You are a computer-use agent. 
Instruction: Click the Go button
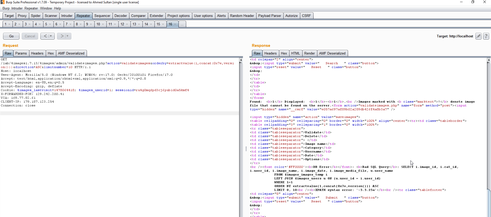(x=11, y=36)
